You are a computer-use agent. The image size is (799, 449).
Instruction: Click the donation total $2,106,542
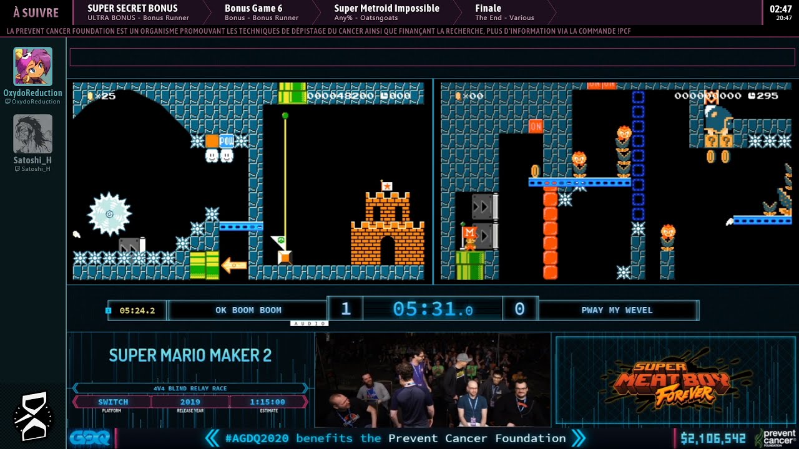point(713,438)
